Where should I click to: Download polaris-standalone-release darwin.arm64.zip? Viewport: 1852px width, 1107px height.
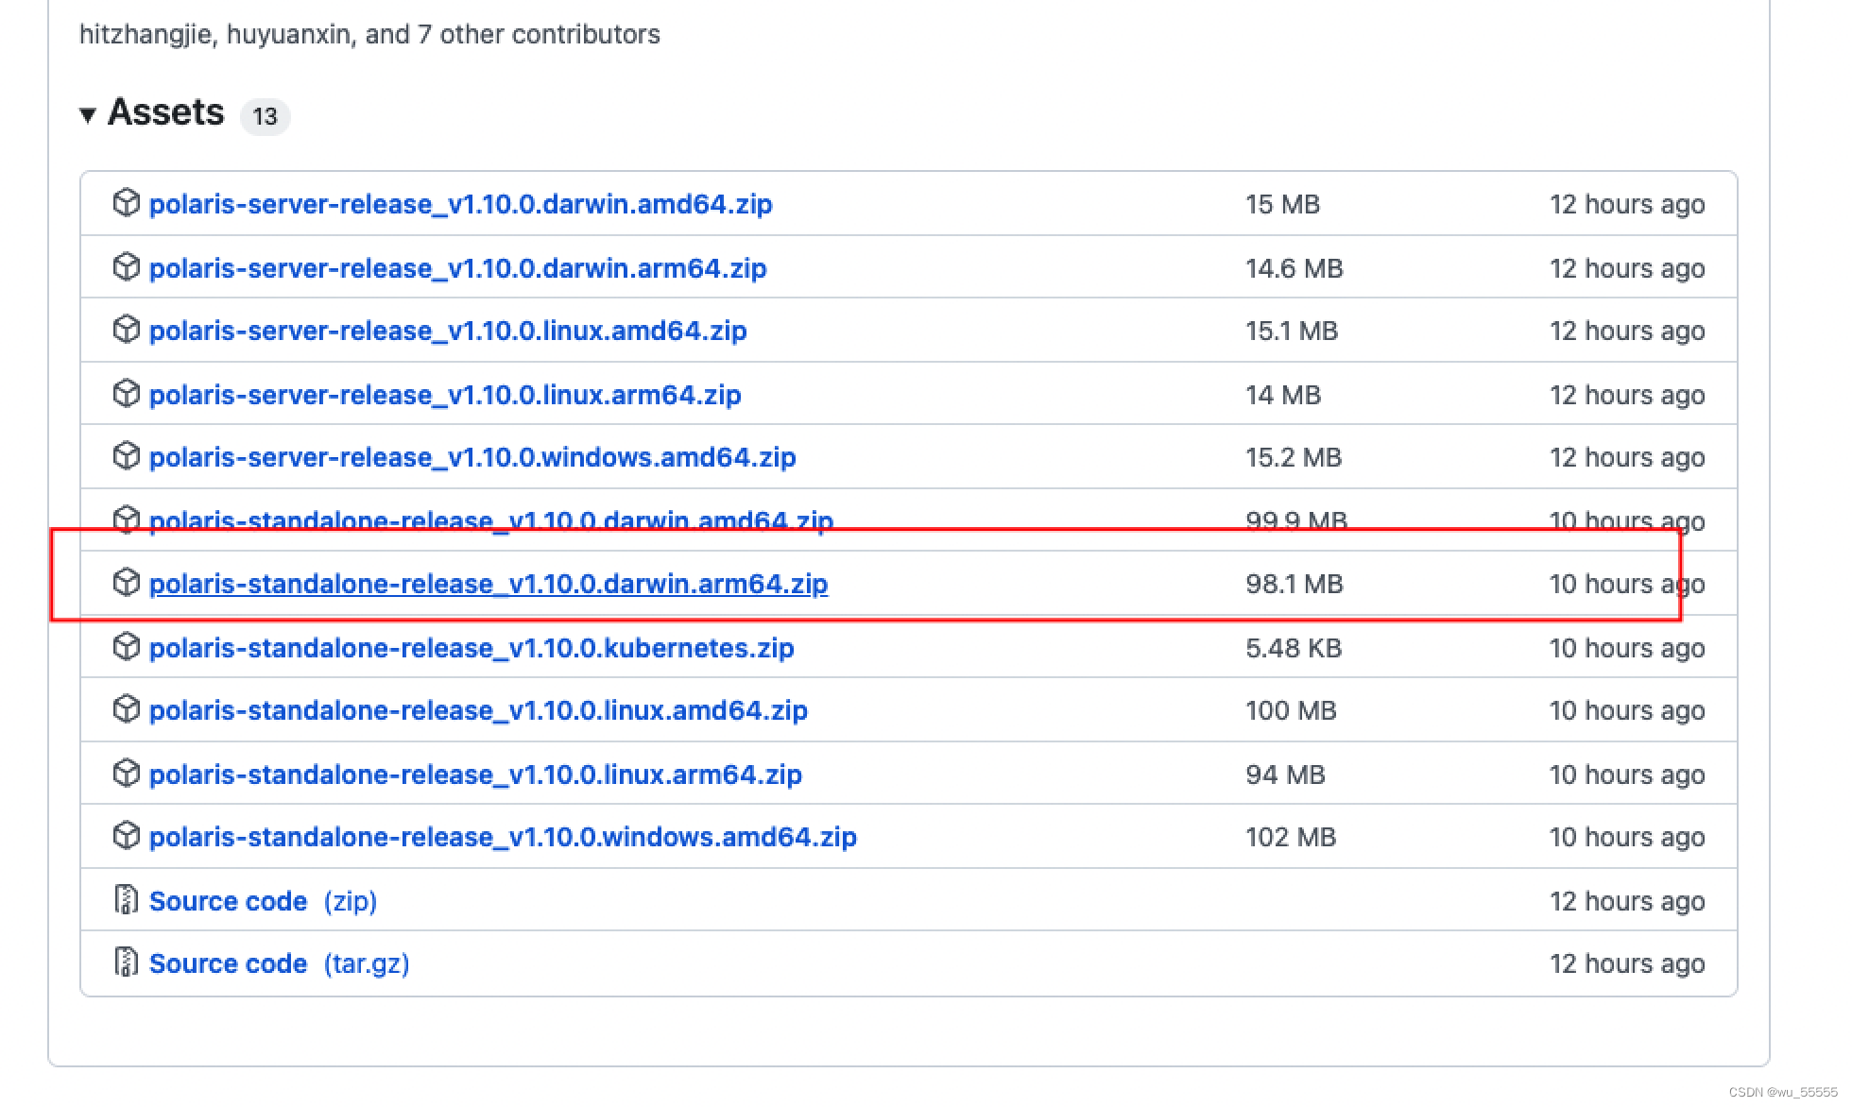pos(488,584)
